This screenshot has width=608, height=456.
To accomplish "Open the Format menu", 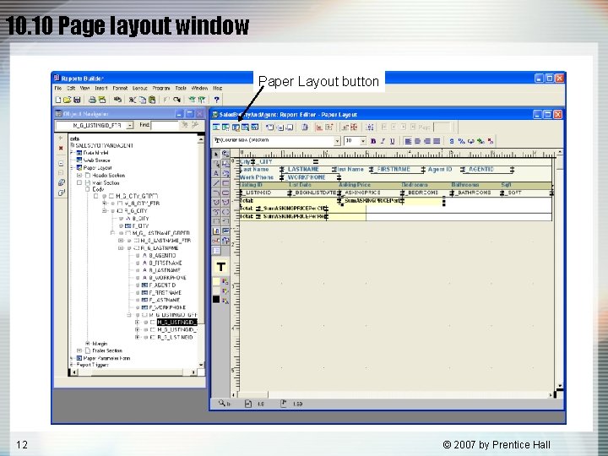I will click(120, 89).
